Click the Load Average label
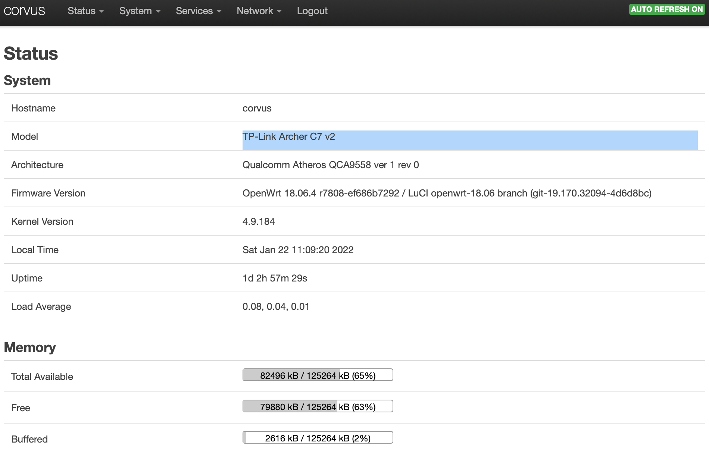This screenshot has width=709, height=472. click(41, 306)
